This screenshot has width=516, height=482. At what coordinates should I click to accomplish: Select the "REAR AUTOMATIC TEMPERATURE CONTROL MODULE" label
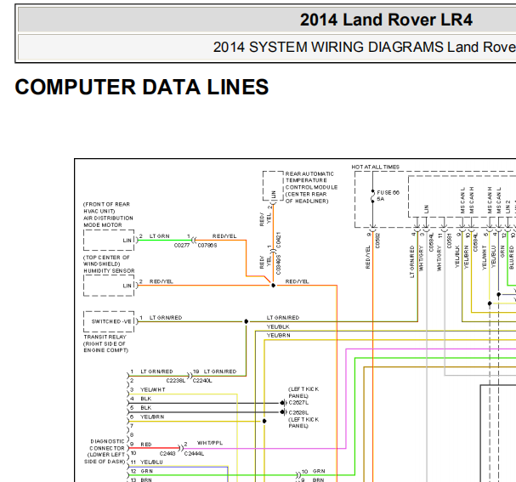[x=311, y=180]
